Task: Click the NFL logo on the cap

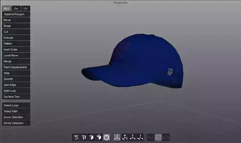Action: [x=170, y=72]
